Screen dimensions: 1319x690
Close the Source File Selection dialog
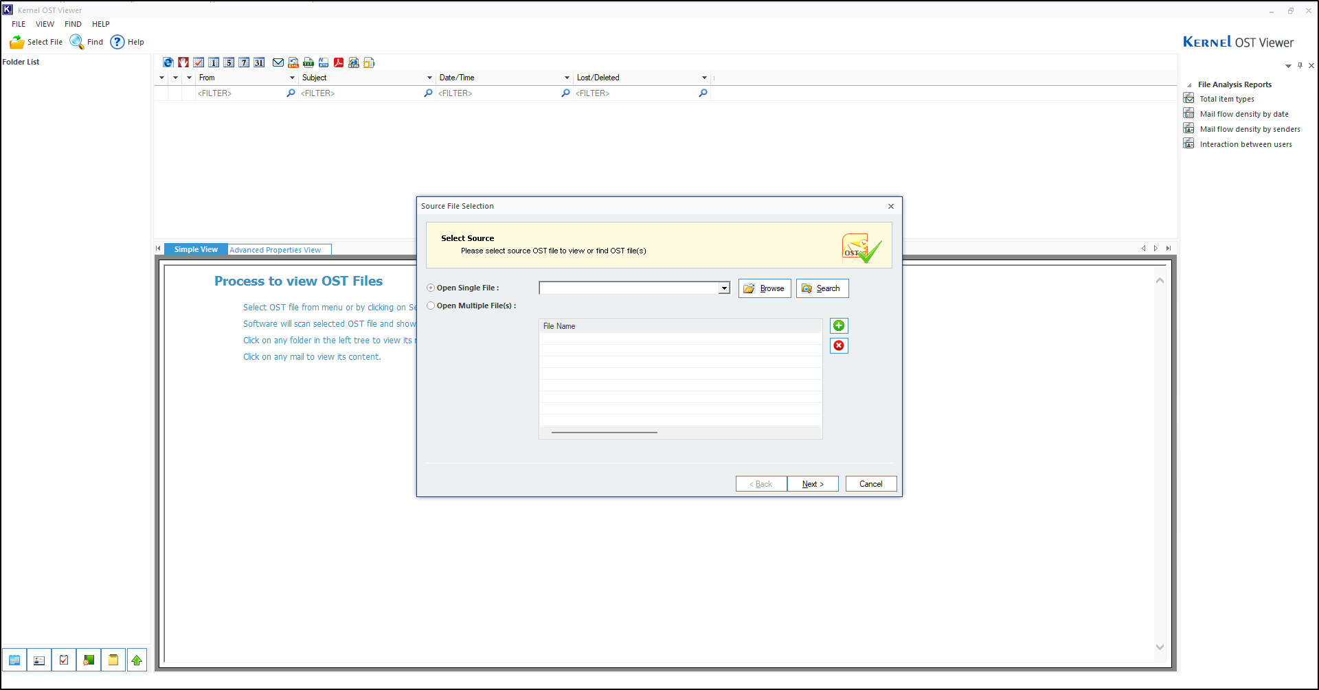click(891, 206)
